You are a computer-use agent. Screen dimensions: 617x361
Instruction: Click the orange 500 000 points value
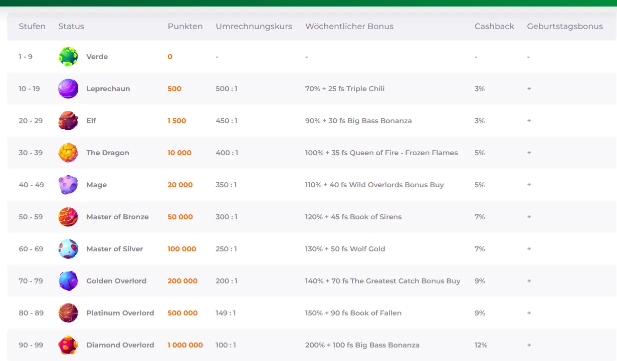point(182,313)
